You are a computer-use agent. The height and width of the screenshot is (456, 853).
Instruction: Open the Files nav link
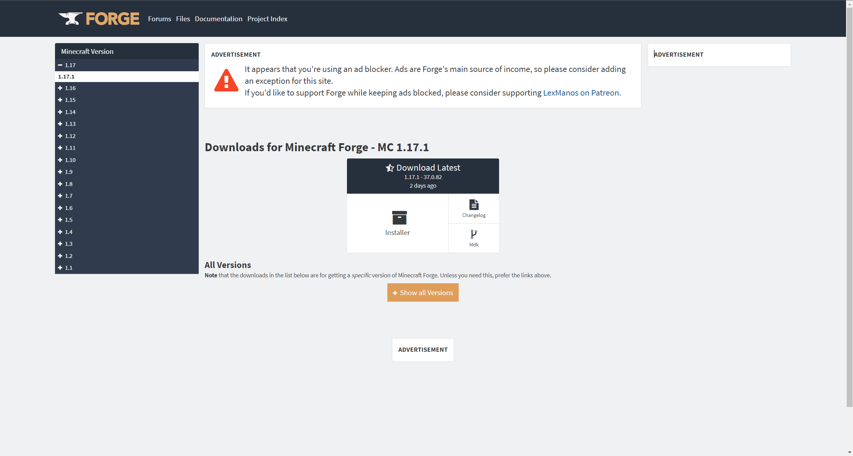click(183, 19)
